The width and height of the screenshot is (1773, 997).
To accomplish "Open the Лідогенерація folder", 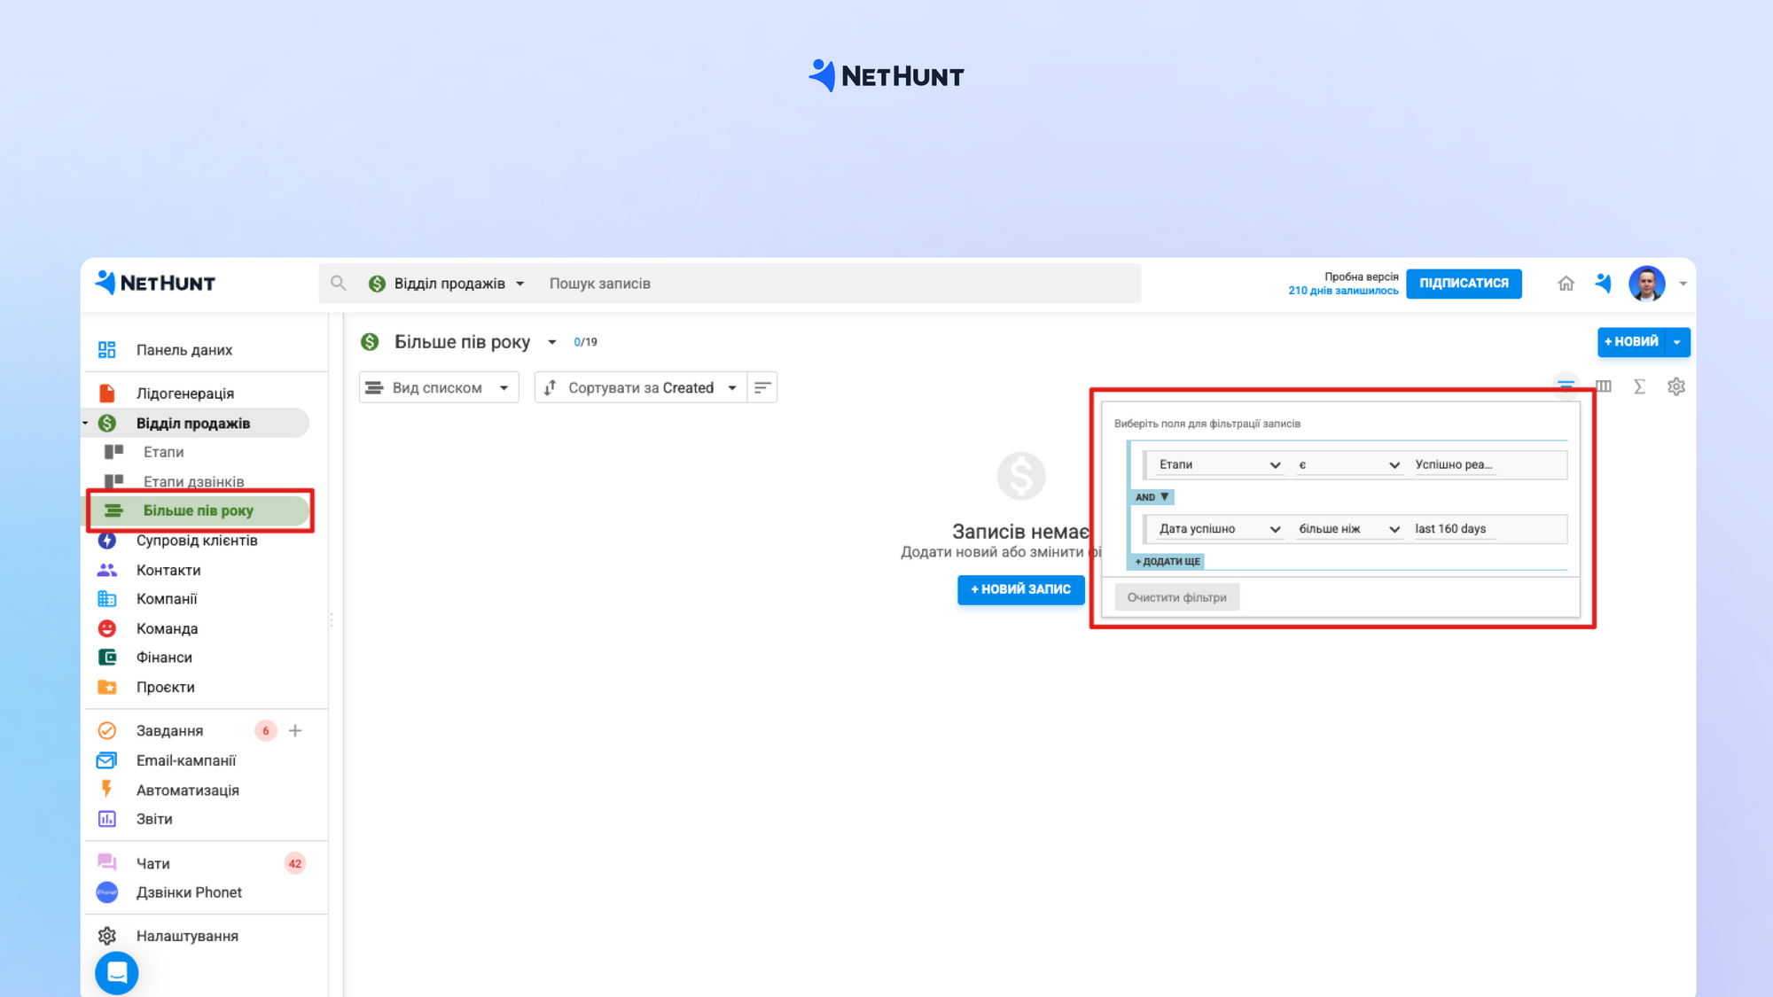I will 184,393.
